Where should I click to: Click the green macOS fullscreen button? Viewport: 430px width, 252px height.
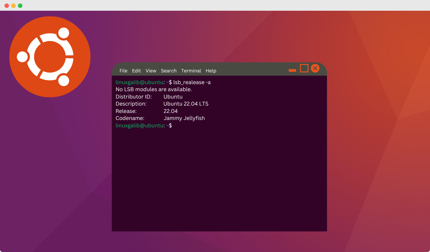point(20,6)
